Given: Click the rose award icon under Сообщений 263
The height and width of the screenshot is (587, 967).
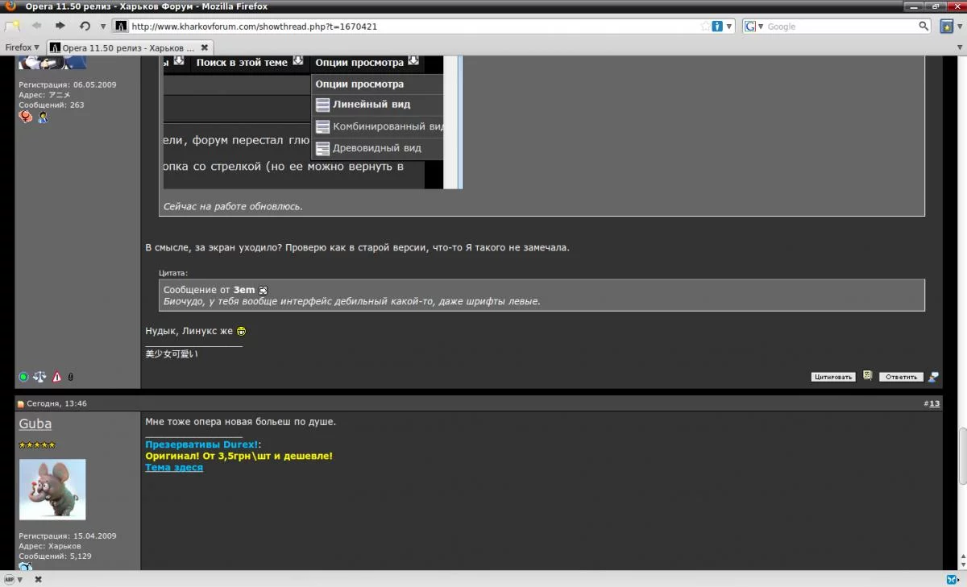Looking at the screenshot, I should 25,117.
